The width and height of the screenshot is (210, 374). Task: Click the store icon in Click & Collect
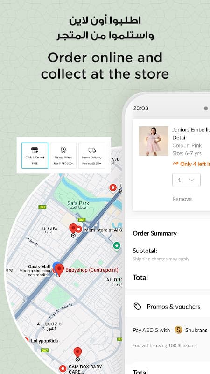click(x=35, y=150)
